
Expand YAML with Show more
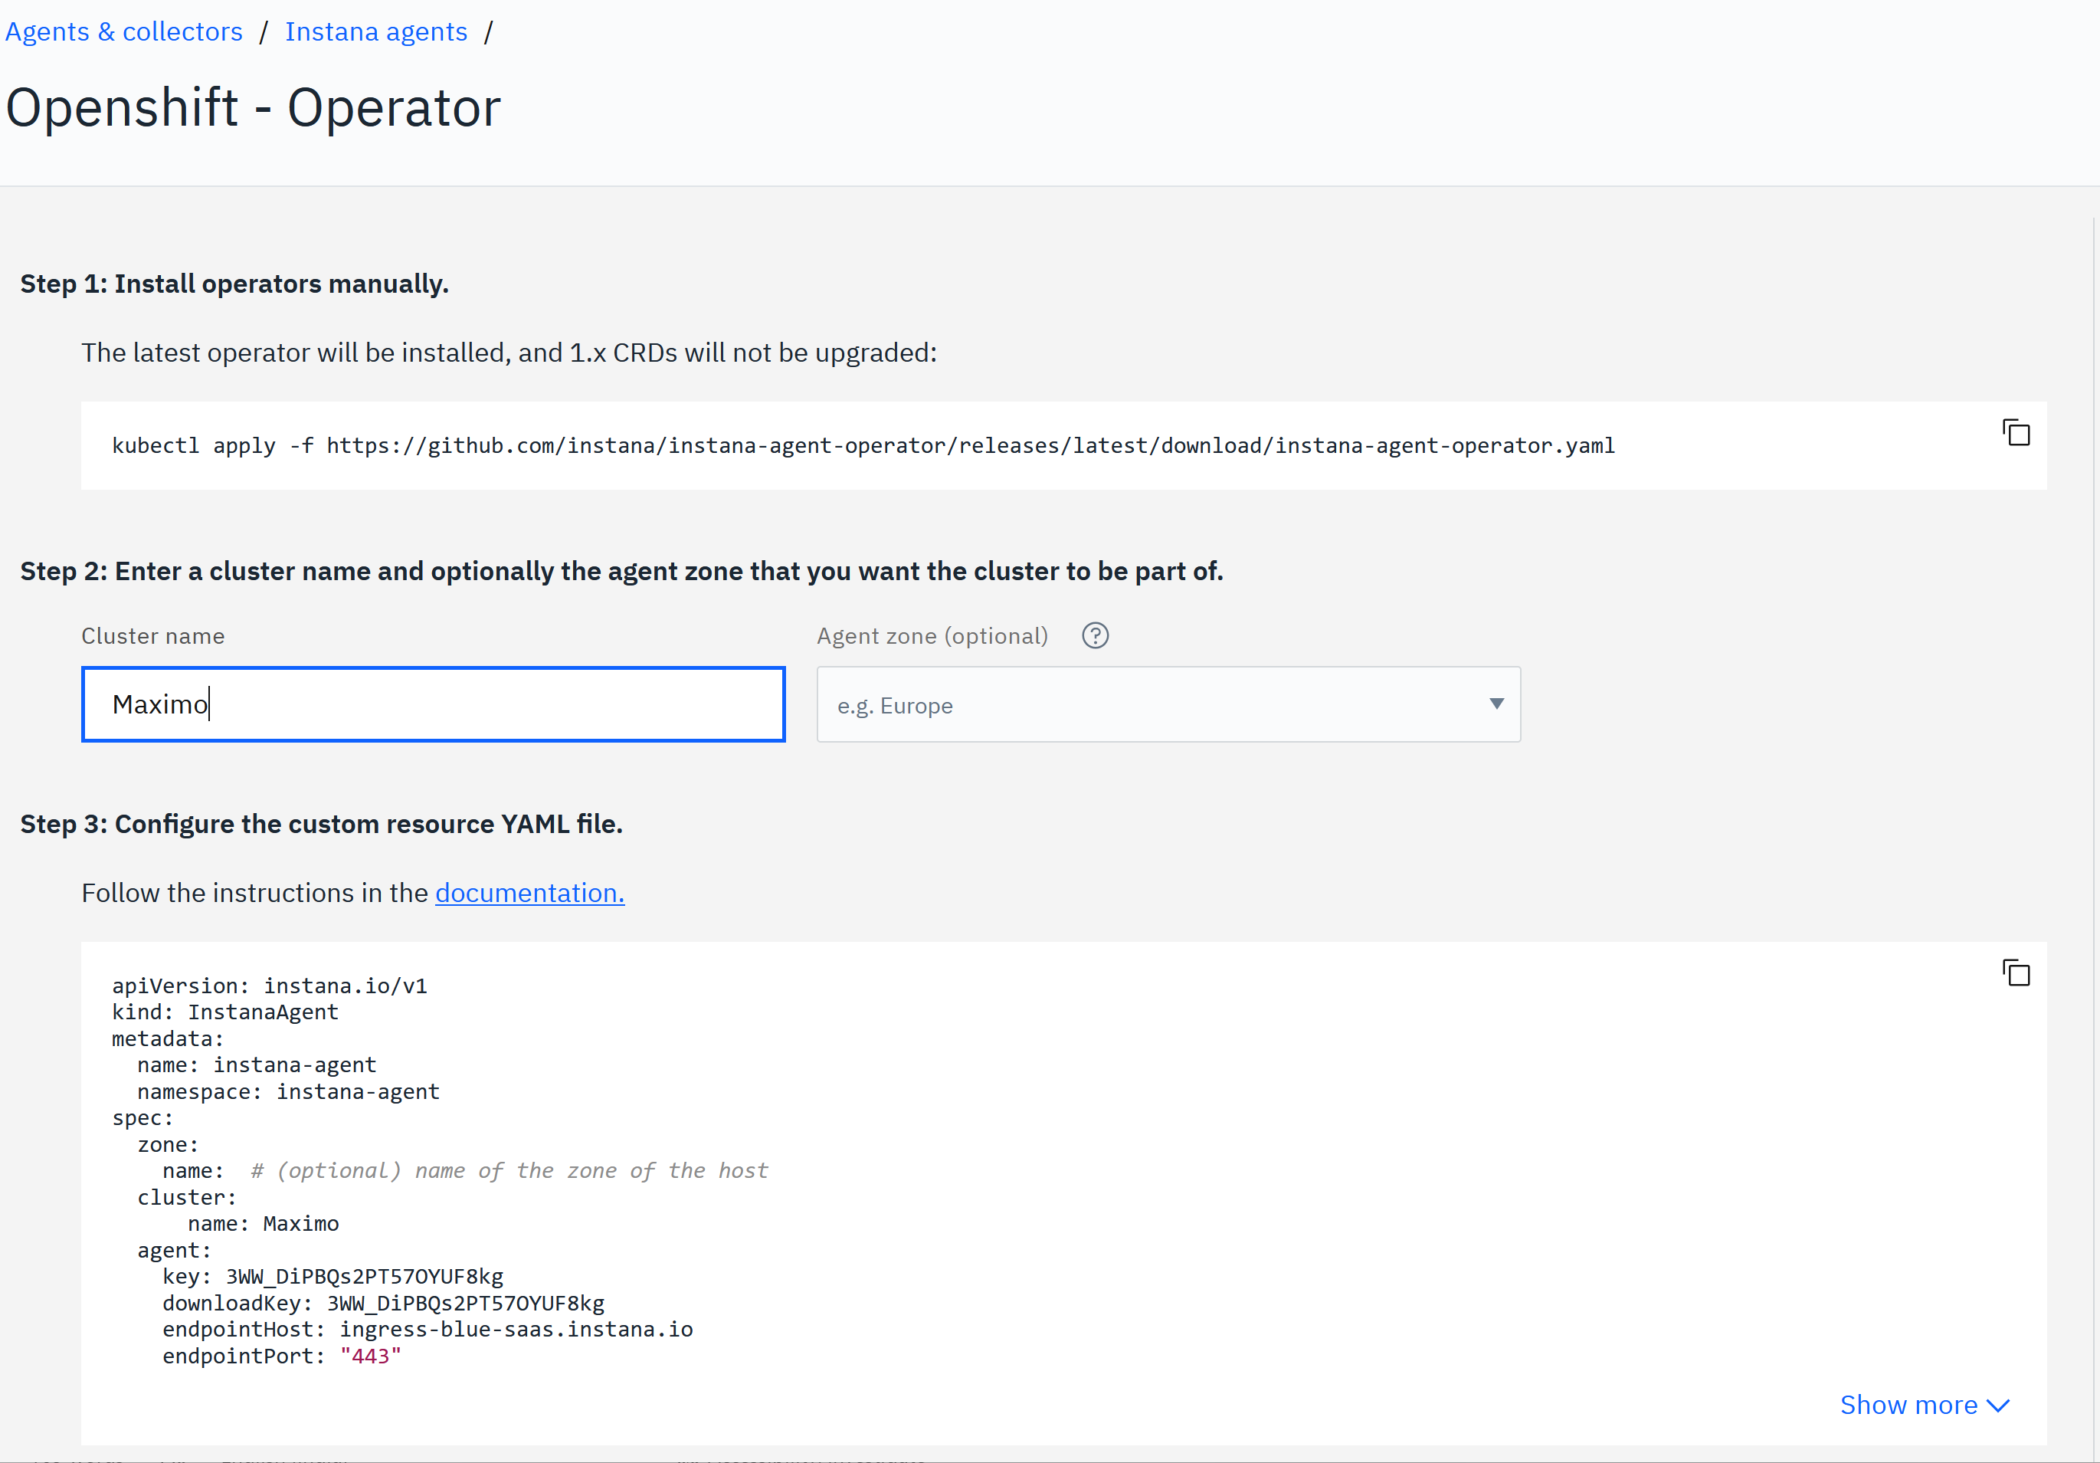1925,1405
